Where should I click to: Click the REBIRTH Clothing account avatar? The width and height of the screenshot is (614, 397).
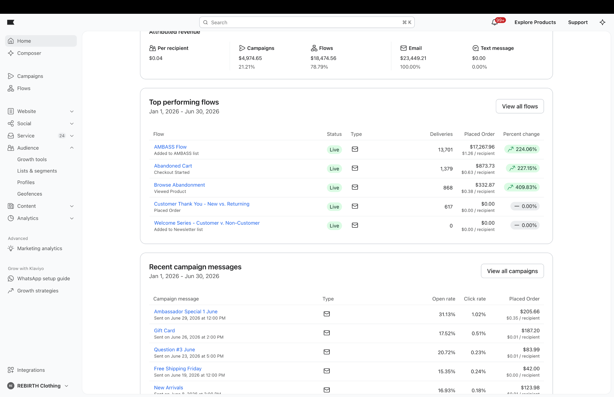click(11, 386)
